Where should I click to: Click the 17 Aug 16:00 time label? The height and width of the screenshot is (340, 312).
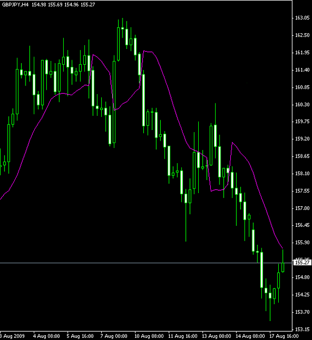[284, 336]
